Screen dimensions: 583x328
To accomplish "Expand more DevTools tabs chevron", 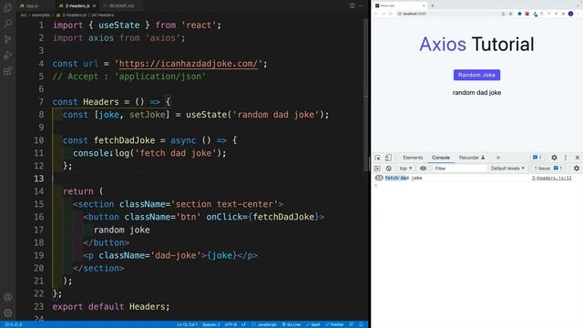I will click(498, 158).
